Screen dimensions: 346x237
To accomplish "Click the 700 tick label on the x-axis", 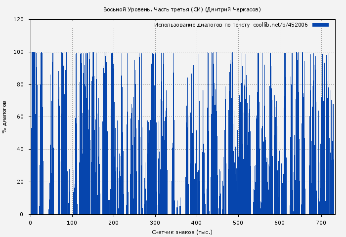I will click(321, 222).
